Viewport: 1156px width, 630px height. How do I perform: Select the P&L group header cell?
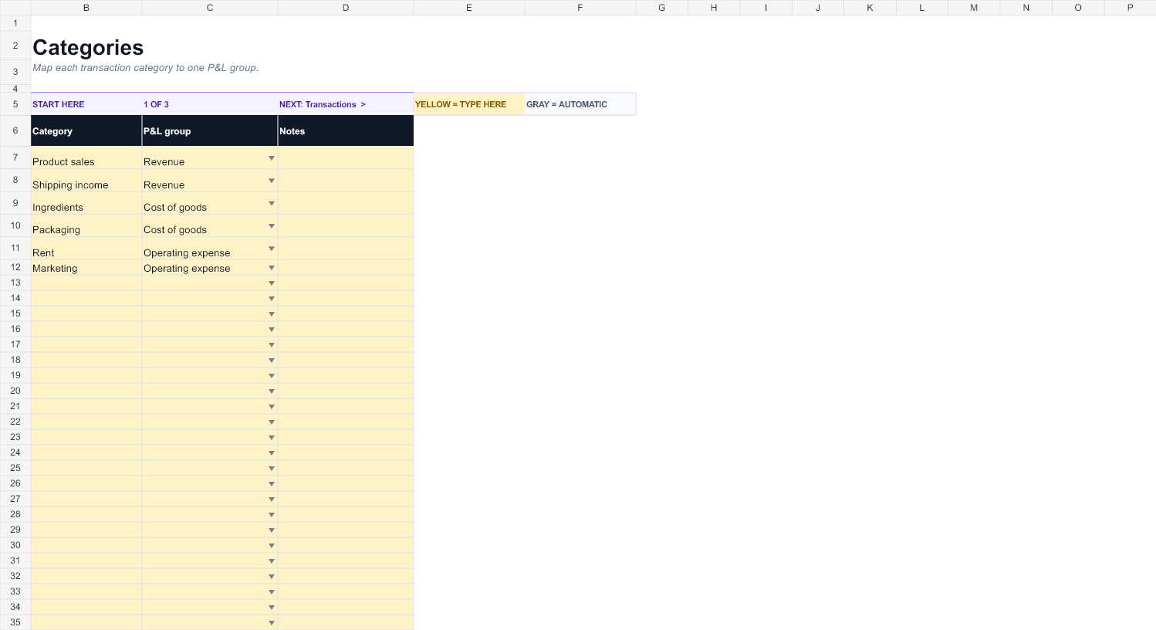point(210,131)
